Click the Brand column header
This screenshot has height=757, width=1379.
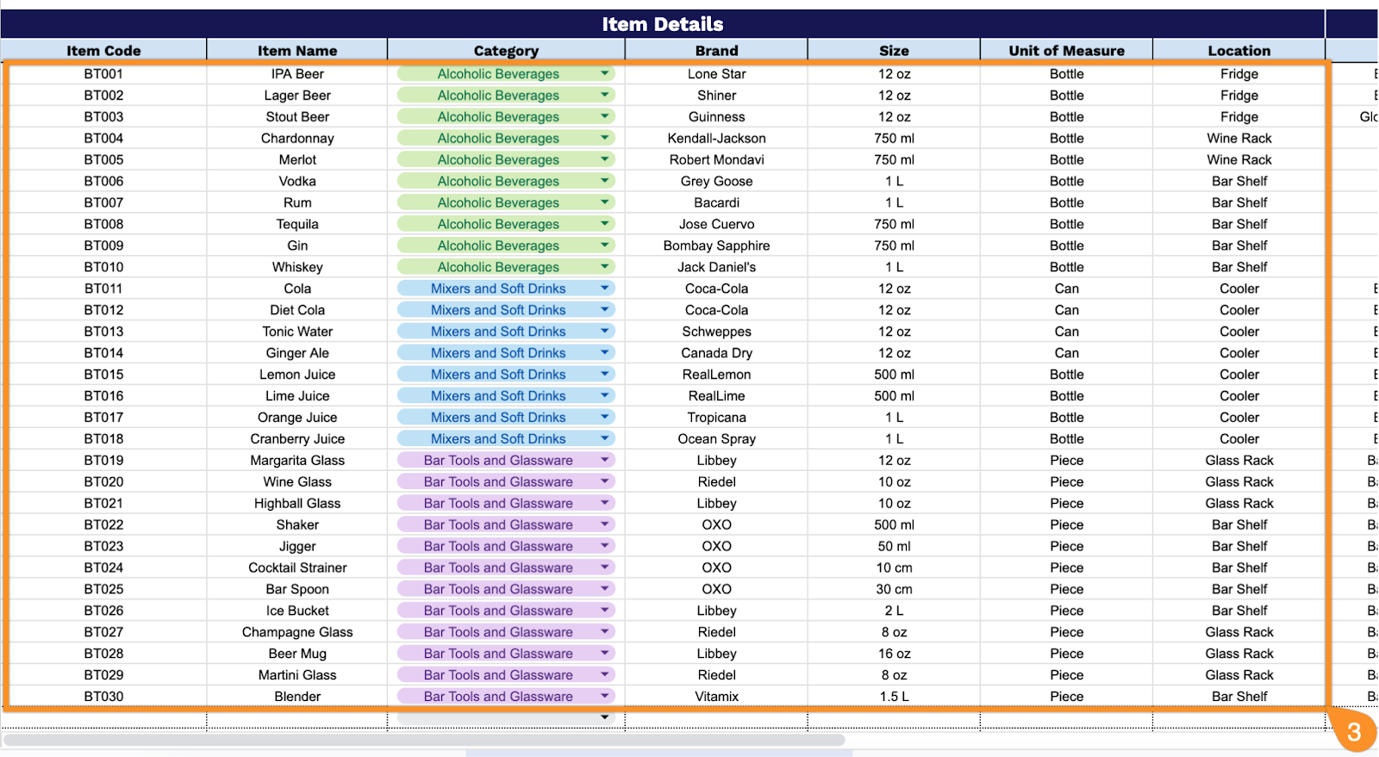click(716, 50)
